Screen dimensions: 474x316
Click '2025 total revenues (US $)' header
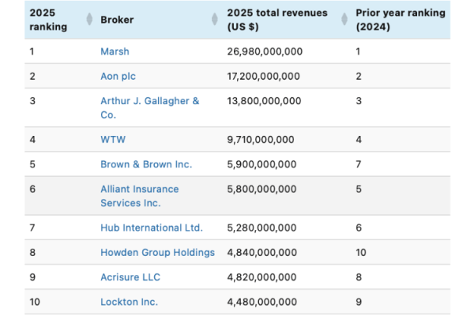(277, 20)
